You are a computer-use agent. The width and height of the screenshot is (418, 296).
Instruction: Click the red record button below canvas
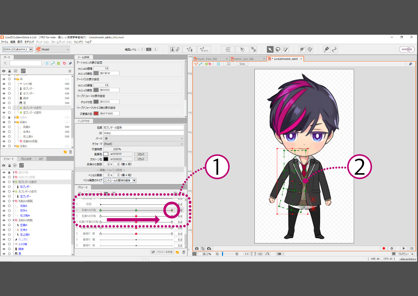384,249
